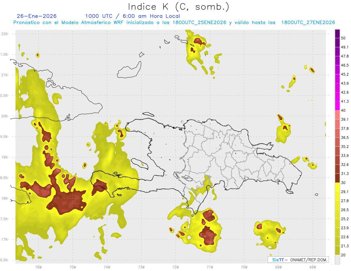Viewport: 351px width, 271px height.
Task: Click legend value "20"
Action: pyautogui.click(x=344, y=255)
